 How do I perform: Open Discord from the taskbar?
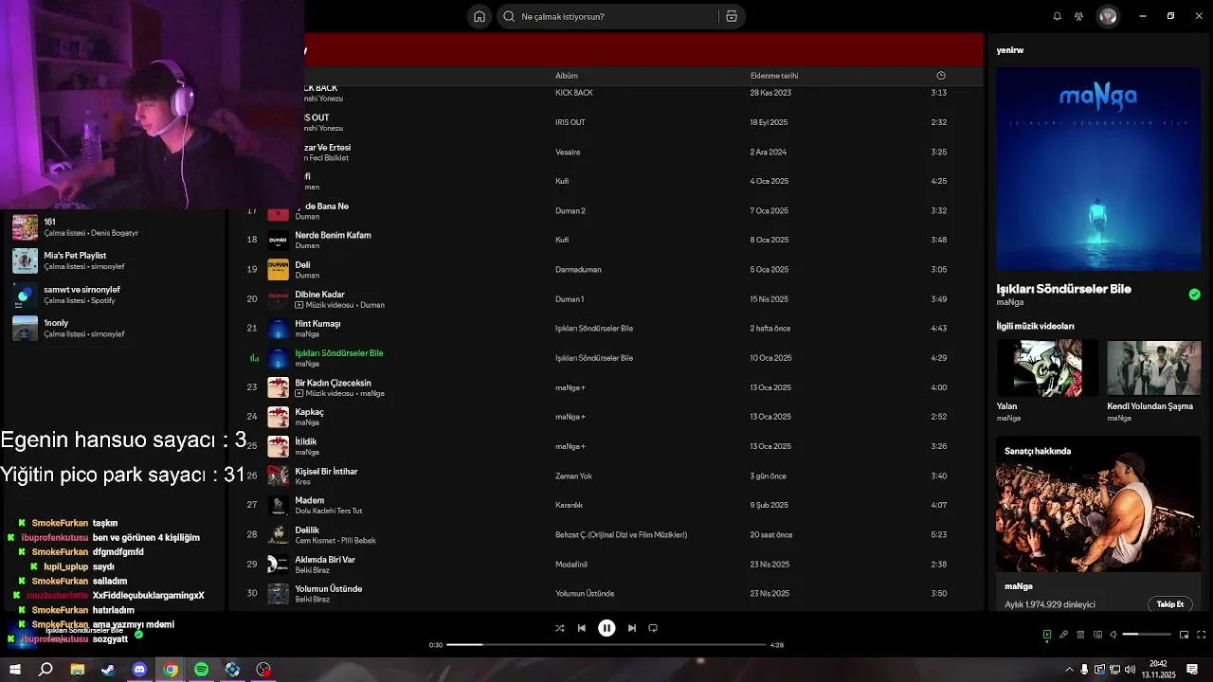click(x=139, y=670)
